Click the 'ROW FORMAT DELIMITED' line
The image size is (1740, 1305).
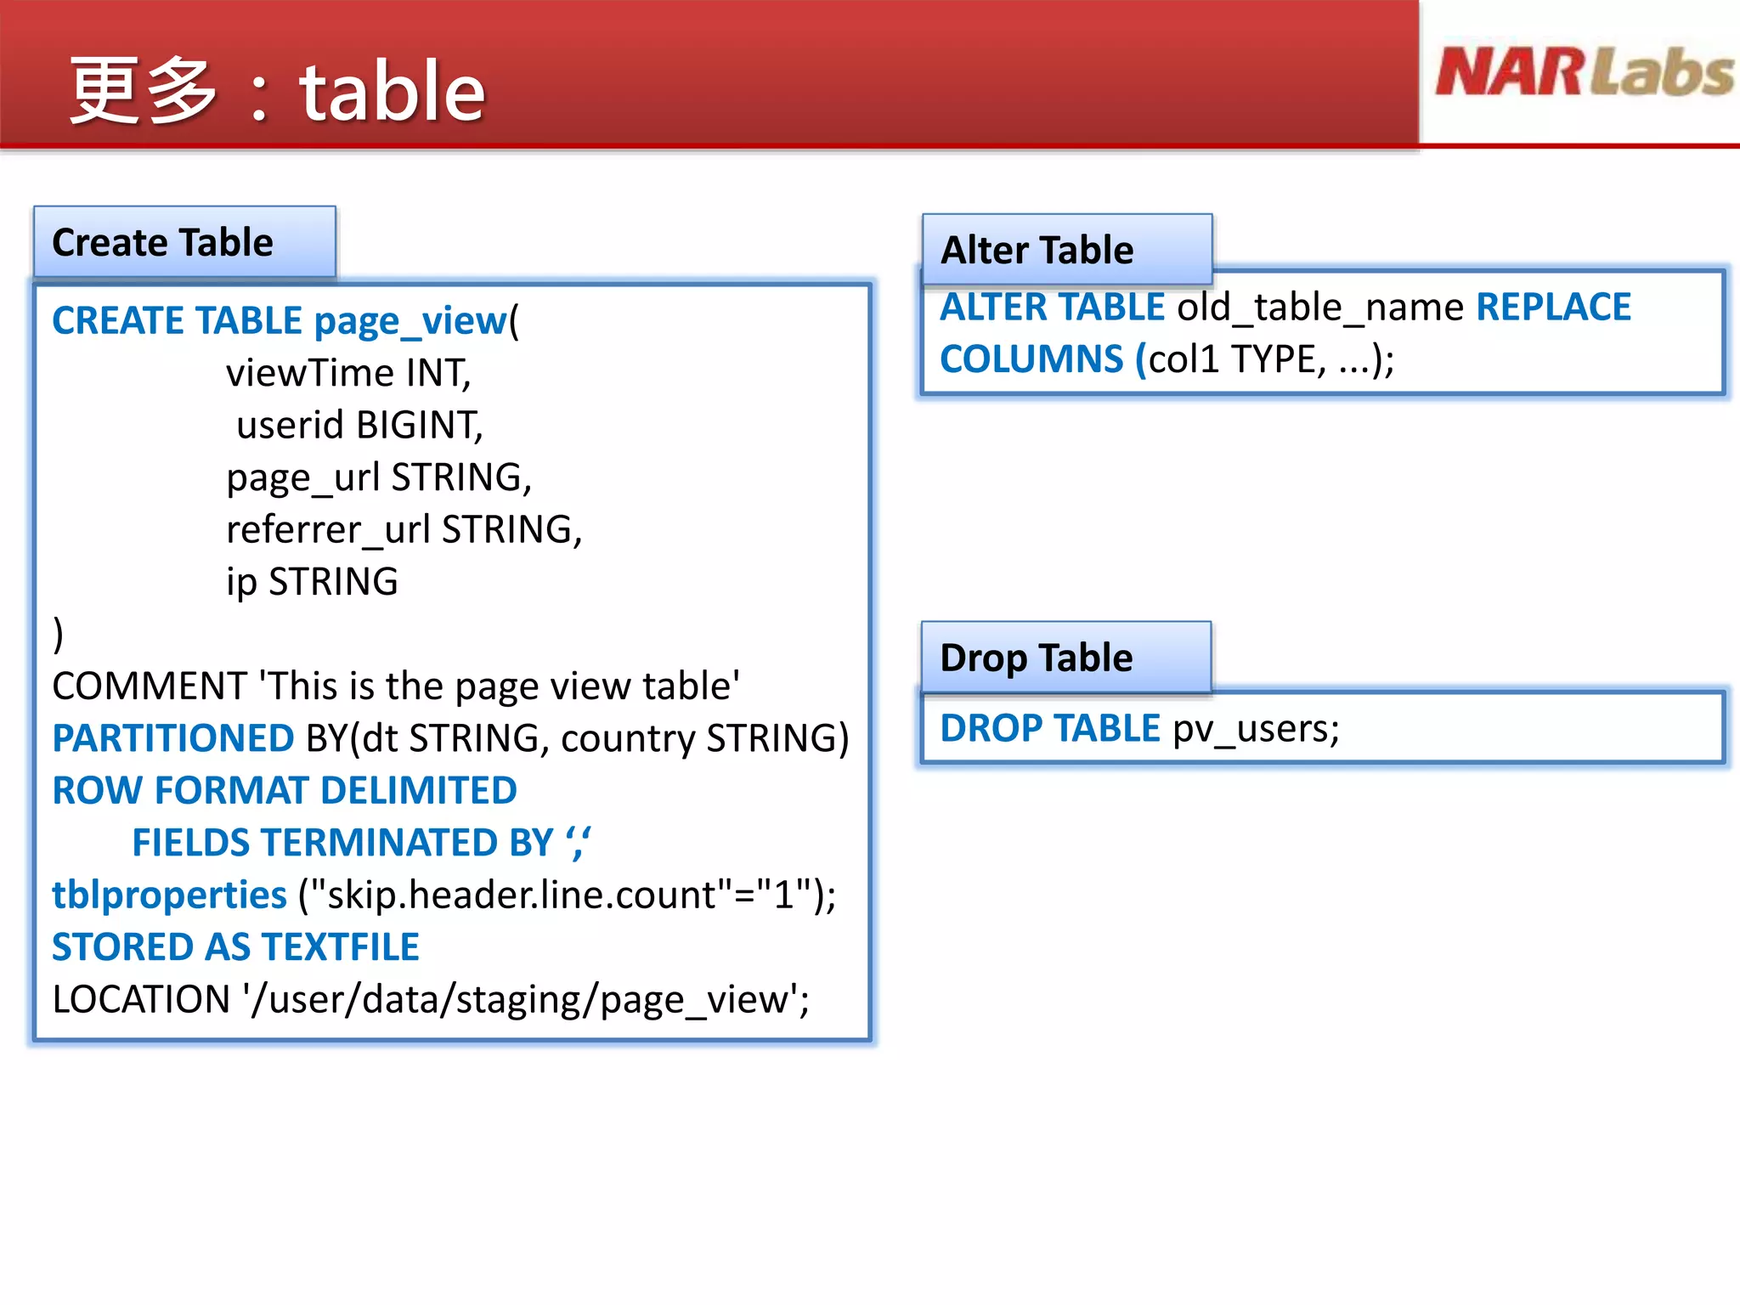click(x=285, y=790)
